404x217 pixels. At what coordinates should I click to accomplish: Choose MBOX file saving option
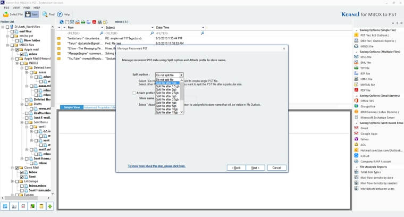point(367,46)
